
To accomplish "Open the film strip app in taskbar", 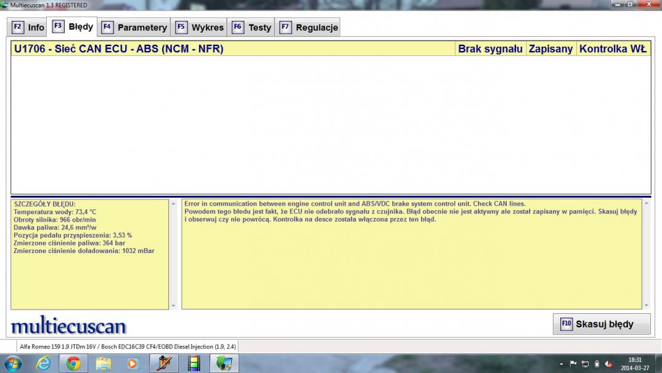I will pyautogui.click(x=194, y=363).
